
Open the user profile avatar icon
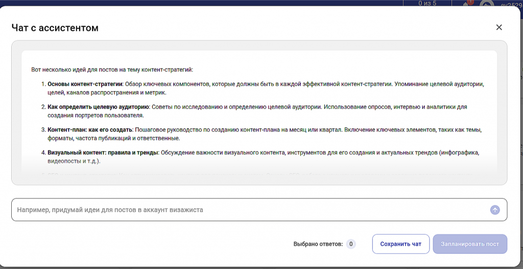click(486, 4)
